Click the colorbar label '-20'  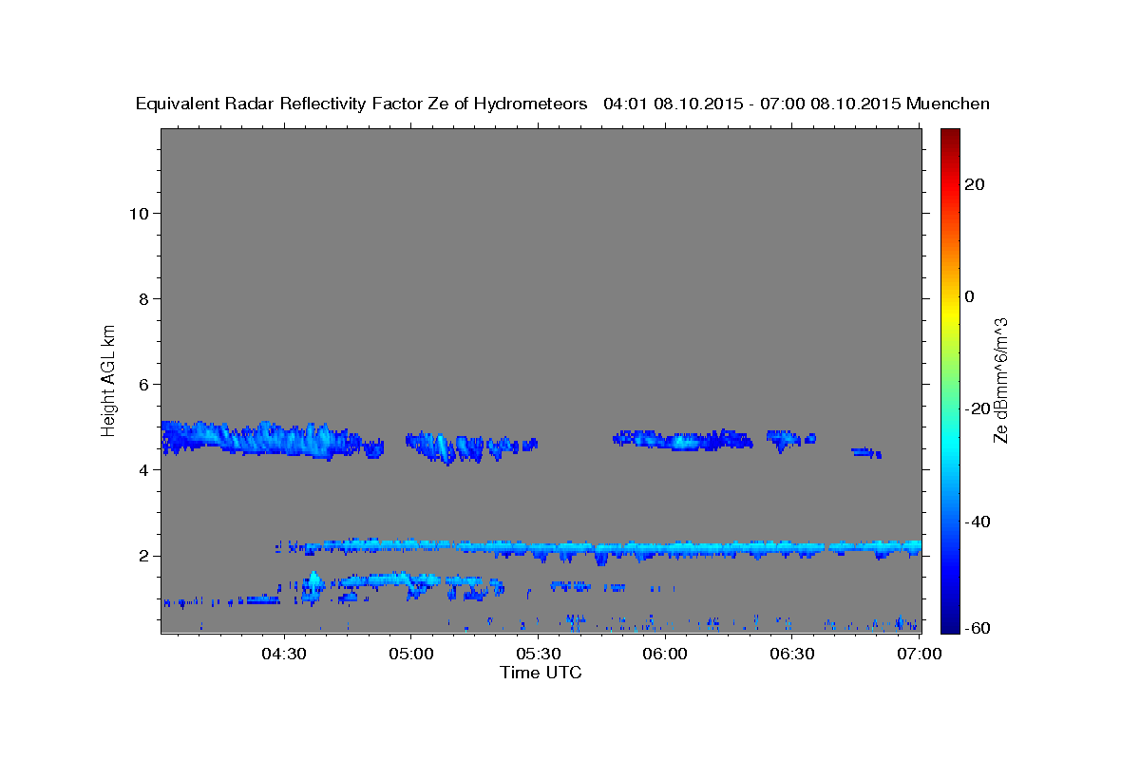coord(977,408)
